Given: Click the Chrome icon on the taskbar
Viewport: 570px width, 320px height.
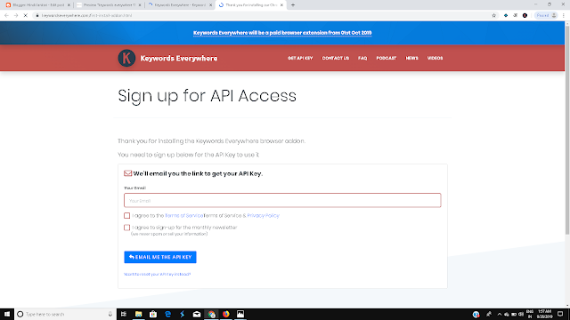Looking at the screenshot, I should point(212,314).
